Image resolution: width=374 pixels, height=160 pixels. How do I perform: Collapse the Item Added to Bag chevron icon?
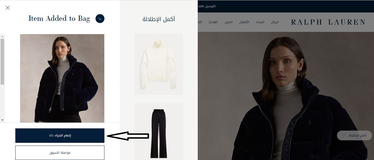(100, 19)
